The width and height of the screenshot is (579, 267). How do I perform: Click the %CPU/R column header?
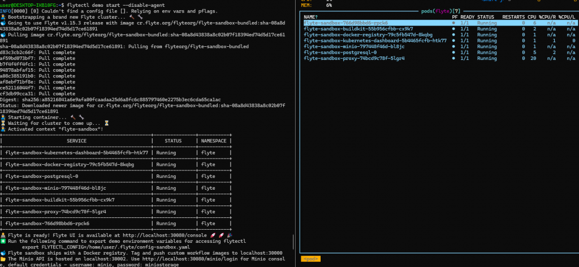click(547, 17)
